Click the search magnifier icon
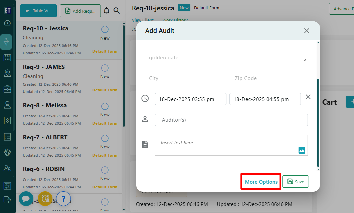This screenshot has width=354, height=213. (x=117, y=11)
